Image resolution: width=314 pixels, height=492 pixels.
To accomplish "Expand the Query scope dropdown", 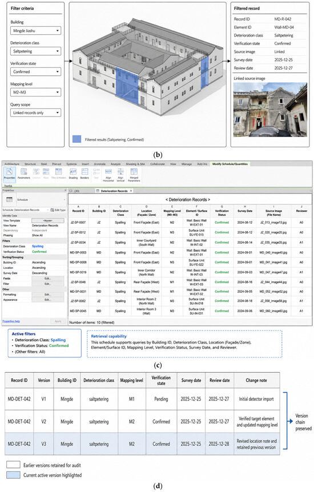I will [x=35, y=112].
